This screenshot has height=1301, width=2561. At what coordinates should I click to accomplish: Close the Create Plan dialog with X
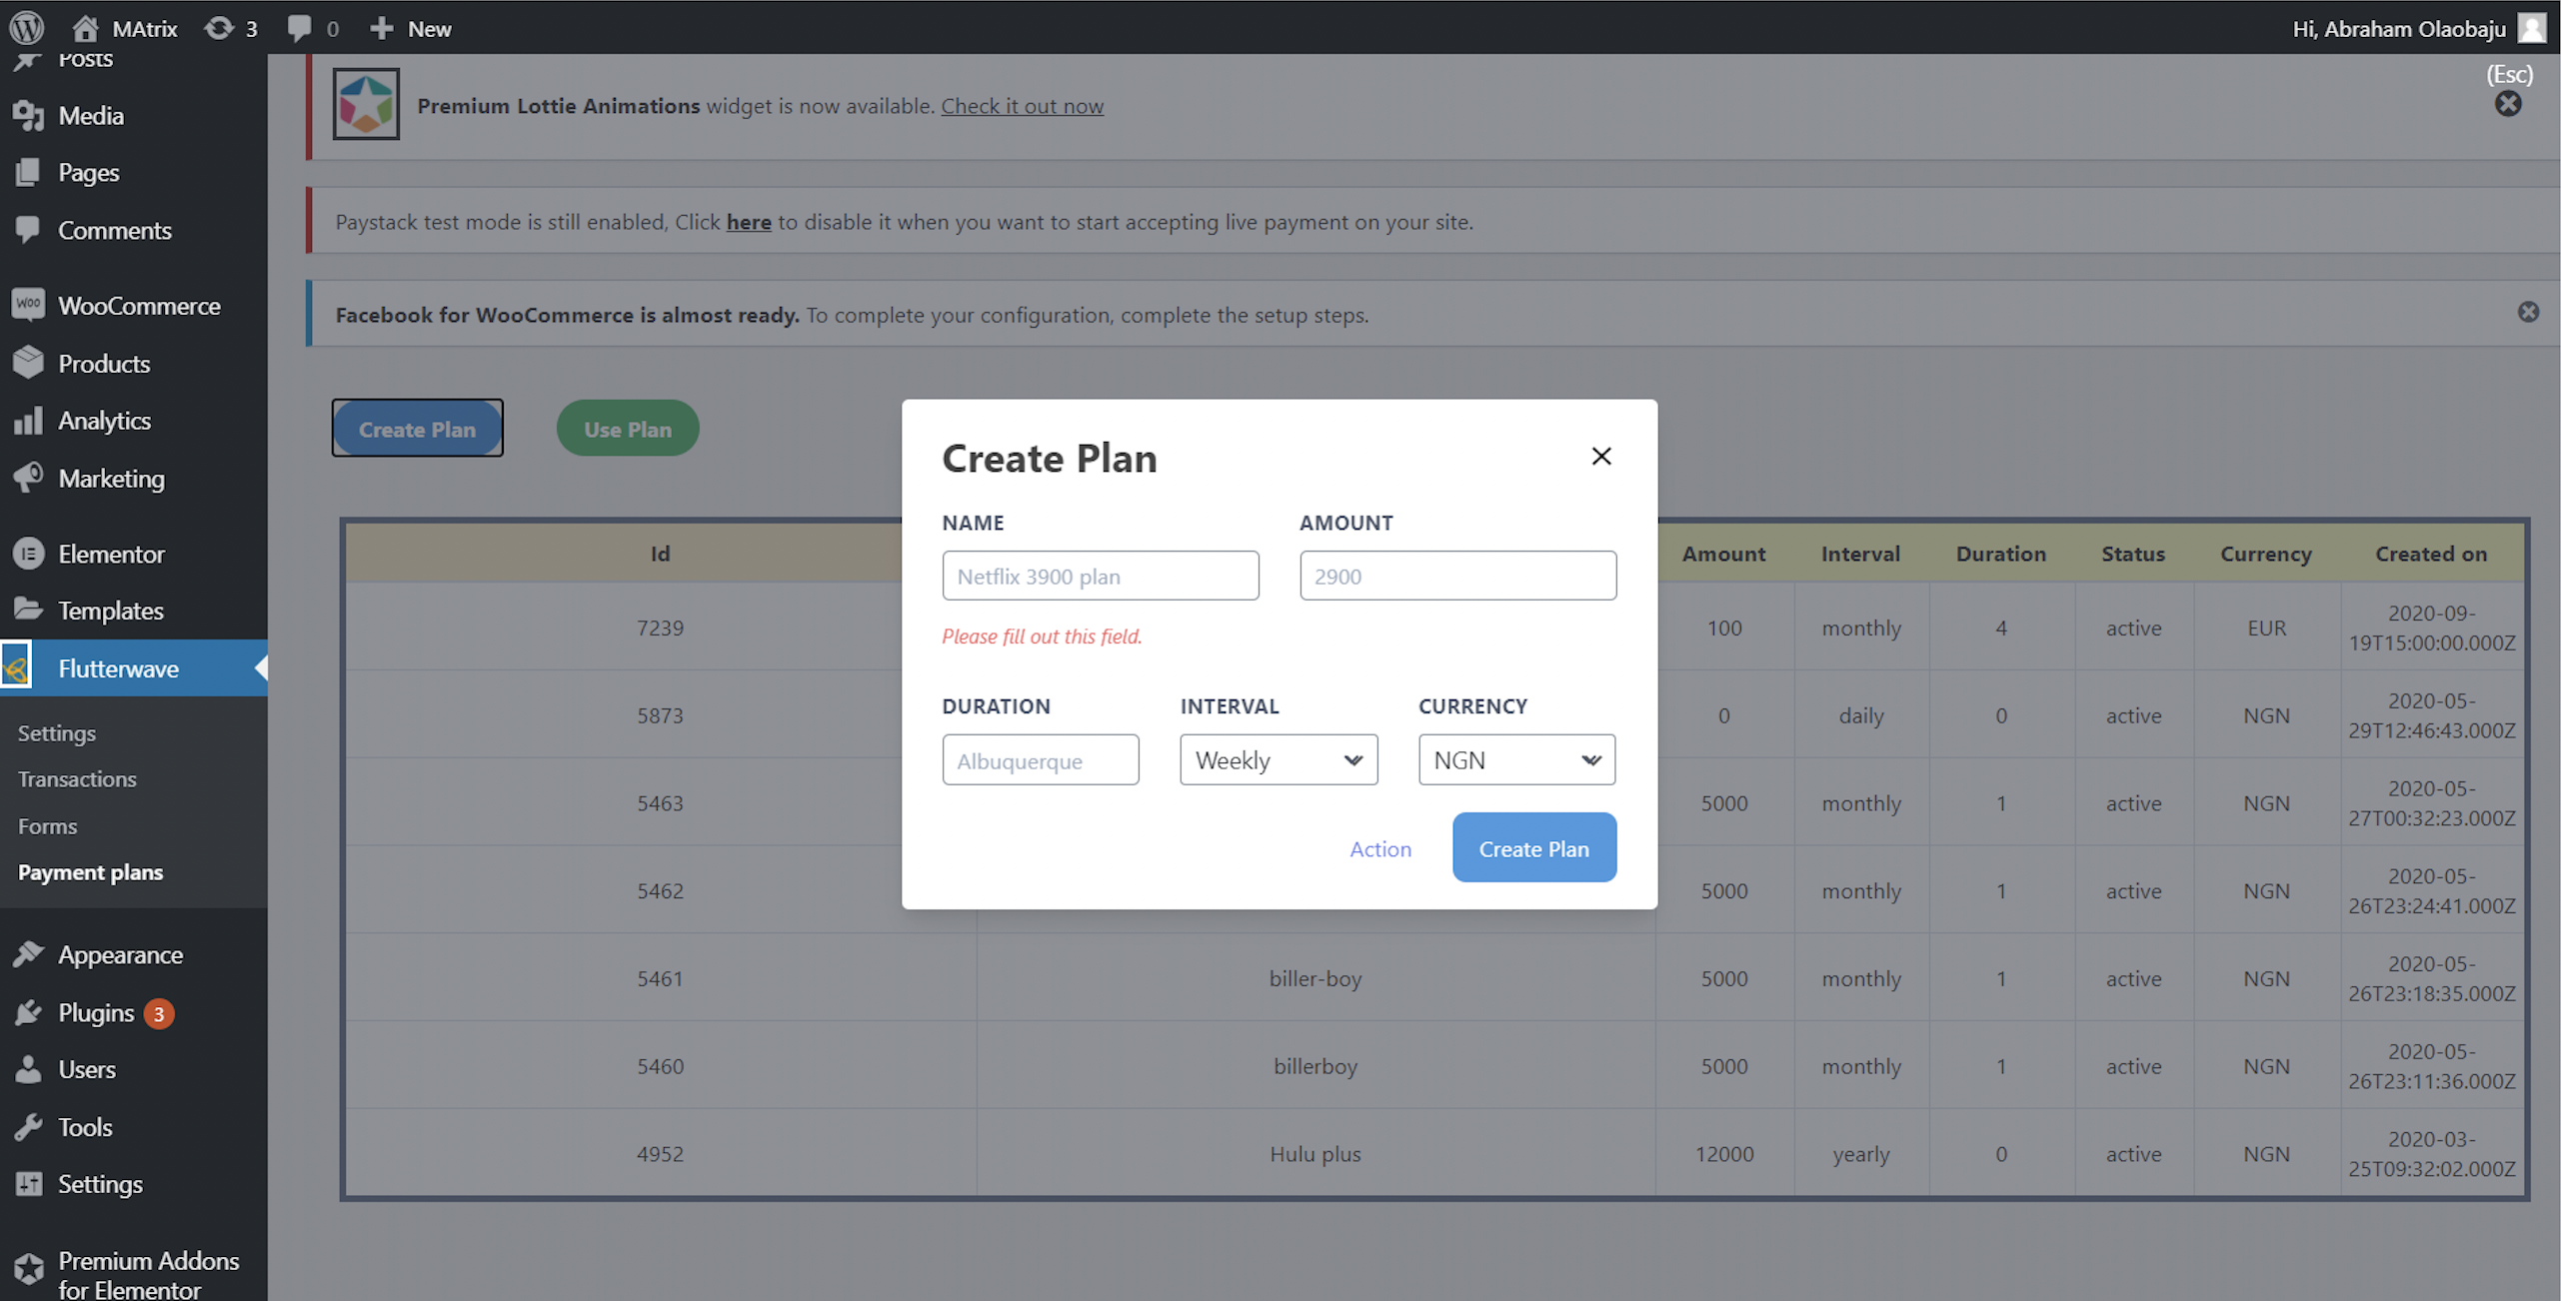tap(1600, 457)
